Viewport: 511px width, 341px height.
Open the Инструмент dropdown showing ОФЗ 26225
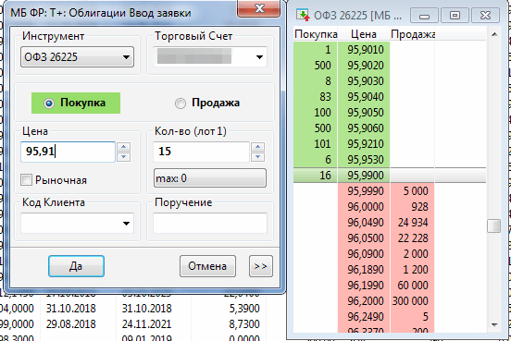(x=77, y=57)
